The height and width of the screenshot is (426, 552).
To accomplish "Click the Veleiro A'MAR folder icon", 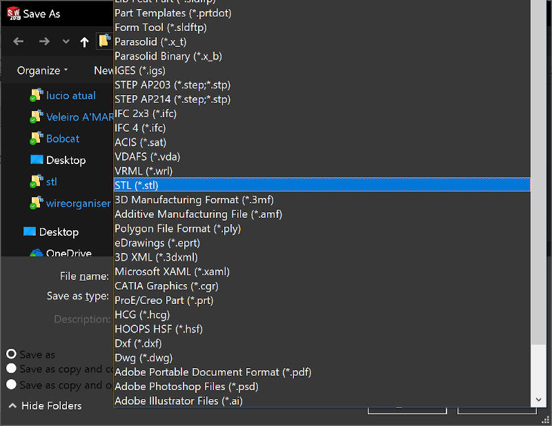I will [37, 116].
